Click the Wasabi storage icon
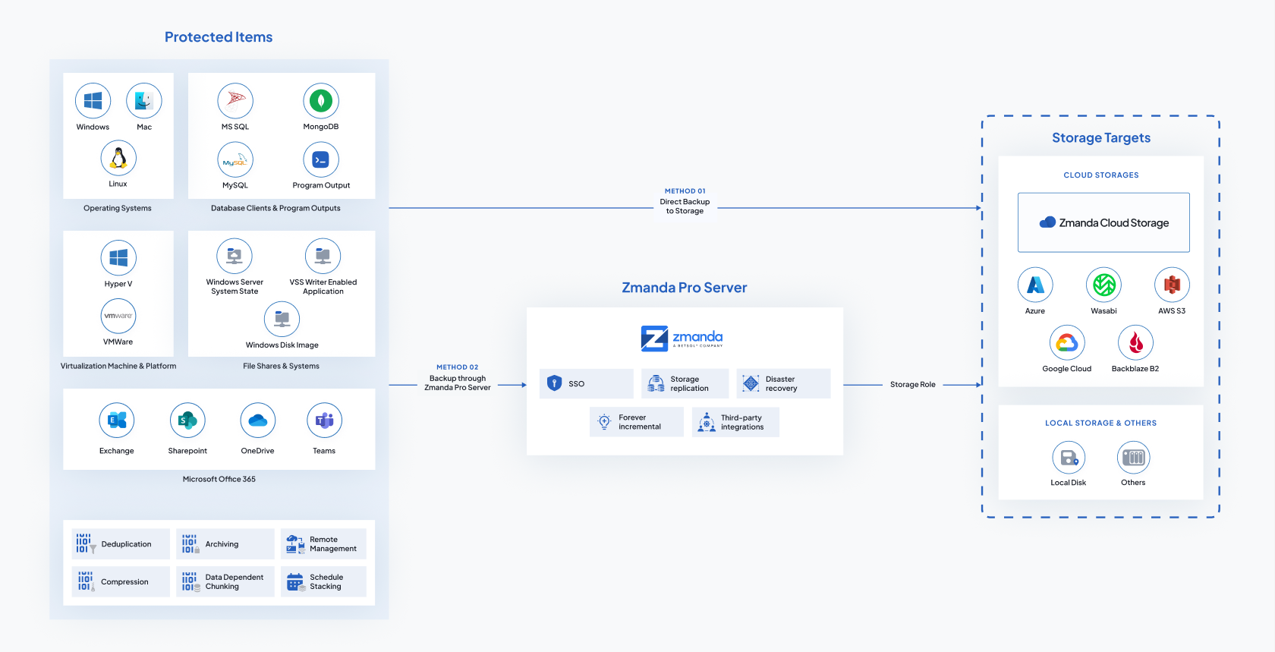Viewport: 1275px width, 652px height. 1104,285
